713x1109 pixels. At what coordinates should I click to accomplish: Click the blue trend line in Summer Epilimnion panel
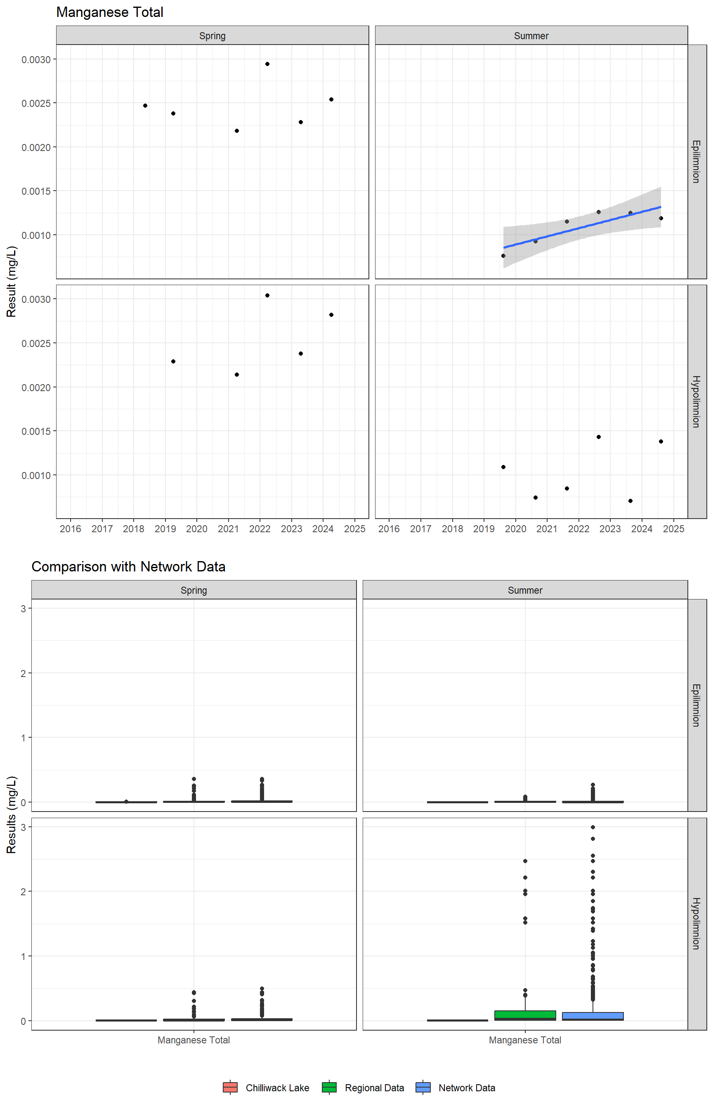582,227
